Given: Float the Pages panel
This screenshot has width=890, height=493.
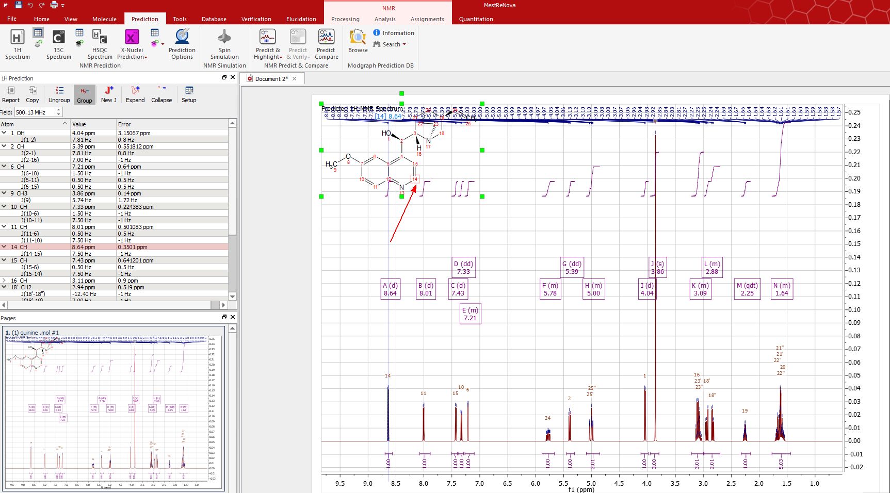Looking at the screenshot, I should (224, 317).
